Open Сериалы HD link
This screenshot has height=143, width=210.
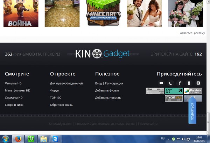tap(14, 98)
